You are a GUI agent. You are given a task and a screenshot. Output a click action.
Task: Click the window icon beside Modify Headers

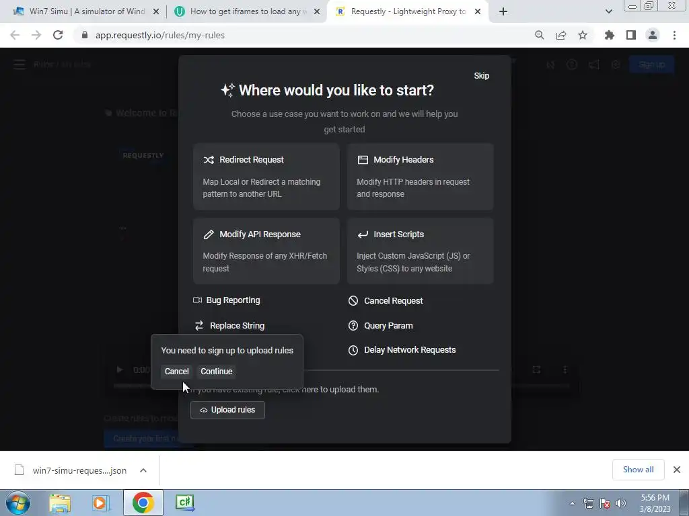363,160
